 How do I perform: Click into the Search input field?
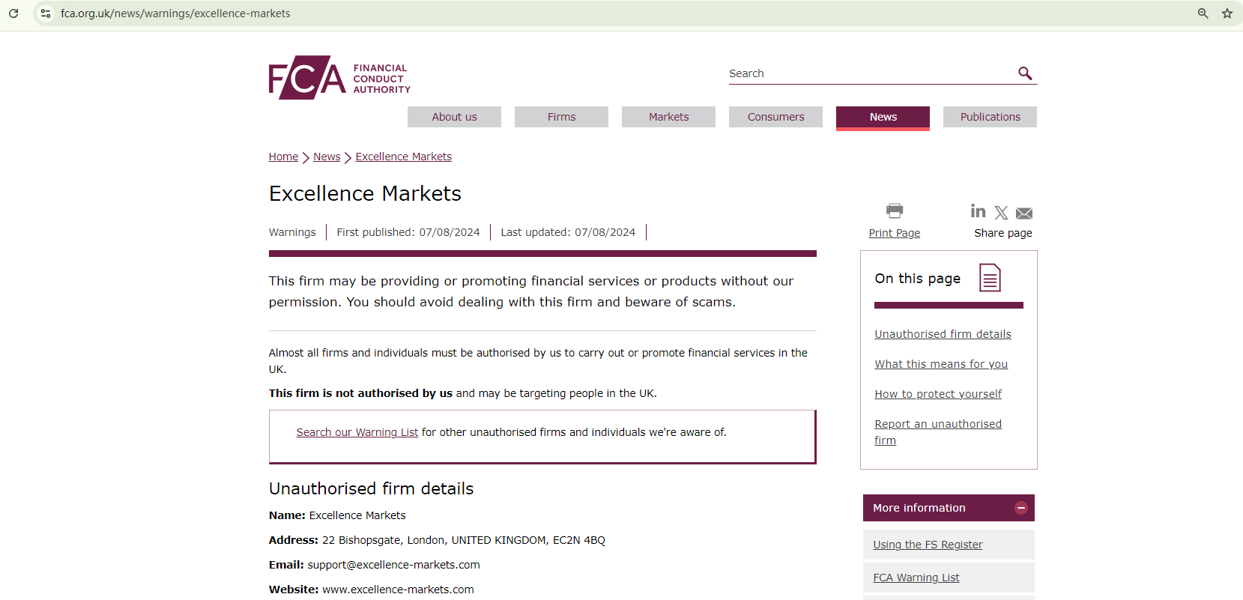(869, 73)
